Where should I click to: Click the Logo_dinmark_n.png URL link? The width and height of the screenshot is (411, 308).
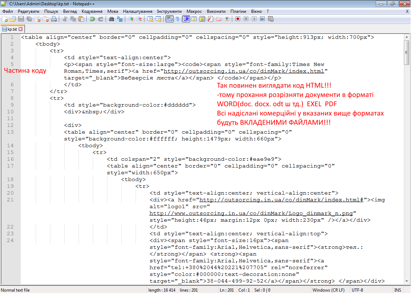(x=251, y=213)
